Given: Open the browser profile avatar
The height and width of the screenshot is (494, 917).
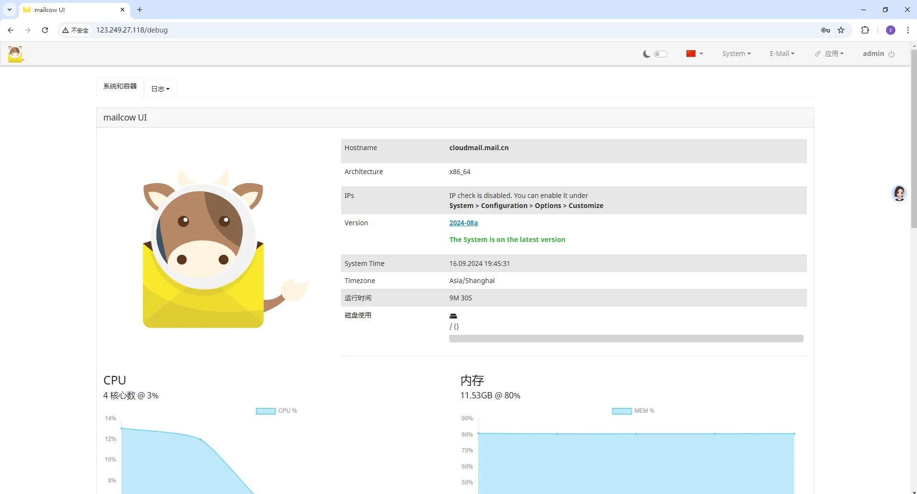Looking at the screenshot, I should coord(891,30).
